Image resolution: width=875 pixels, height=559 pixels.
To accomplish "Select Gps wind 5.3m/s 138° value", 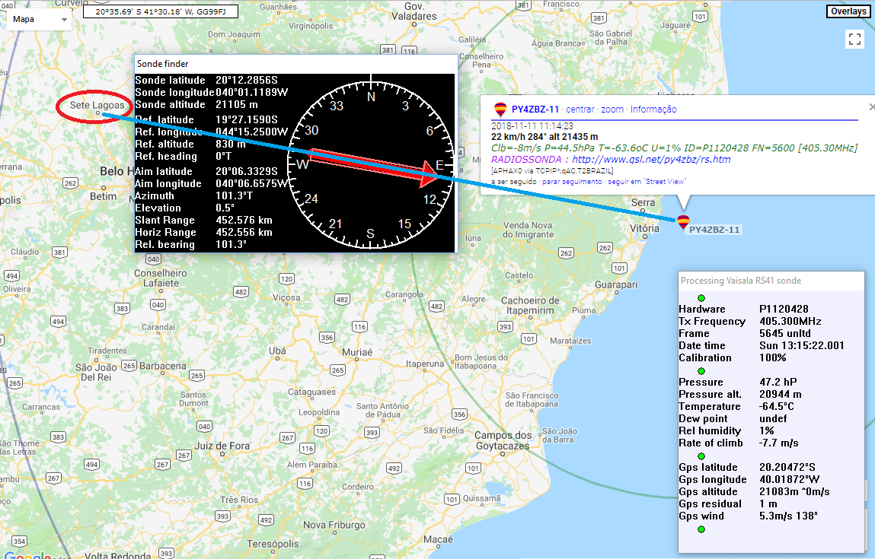I will [788, 516].
